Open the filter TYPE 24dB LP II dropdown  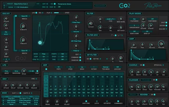click(110, 19)
